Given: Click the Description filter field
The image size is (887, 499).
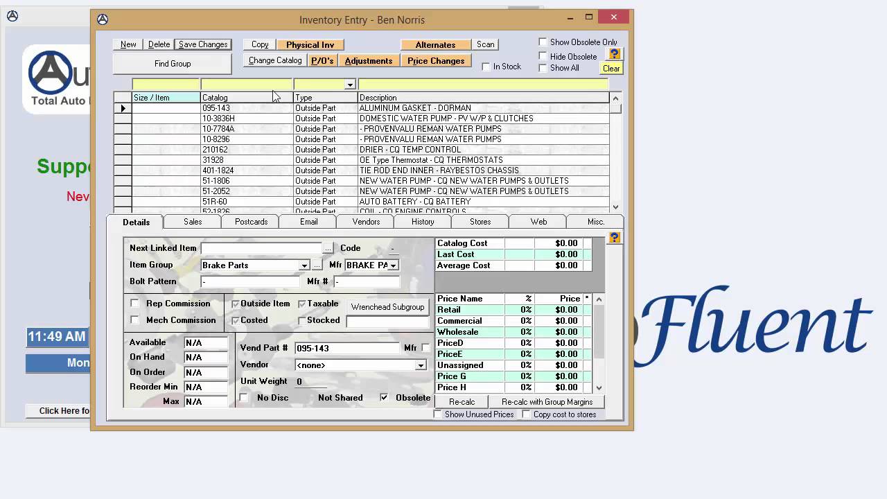Looking at the screenshot, I should 483,85.
